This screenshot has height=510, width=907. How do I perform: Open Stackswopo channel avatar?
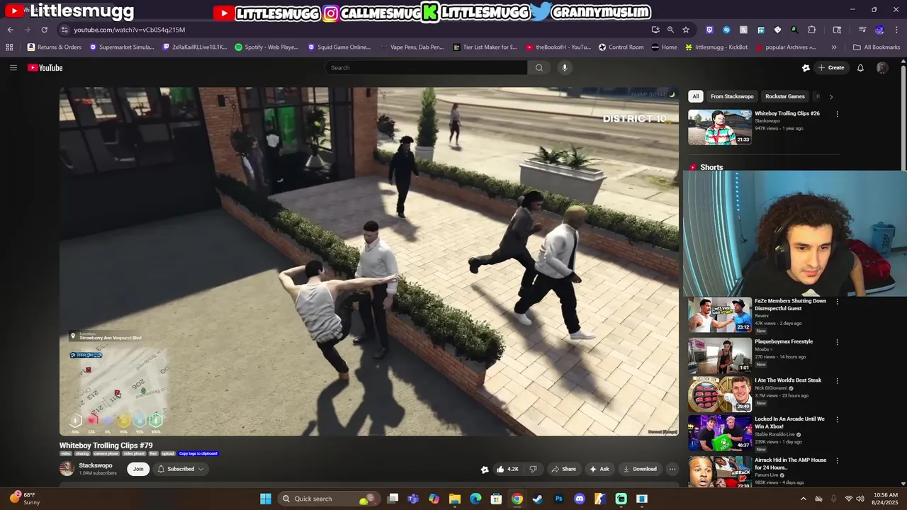(x=67, y=468)
